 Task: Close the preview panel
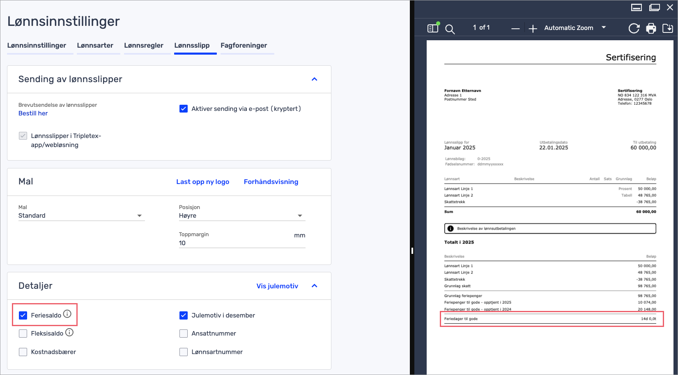(670, 7)
